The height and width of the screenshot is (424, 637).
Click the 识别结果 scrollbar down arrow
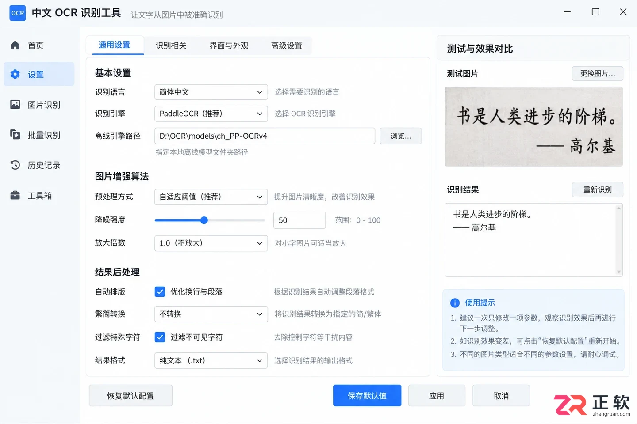(619, 272)
